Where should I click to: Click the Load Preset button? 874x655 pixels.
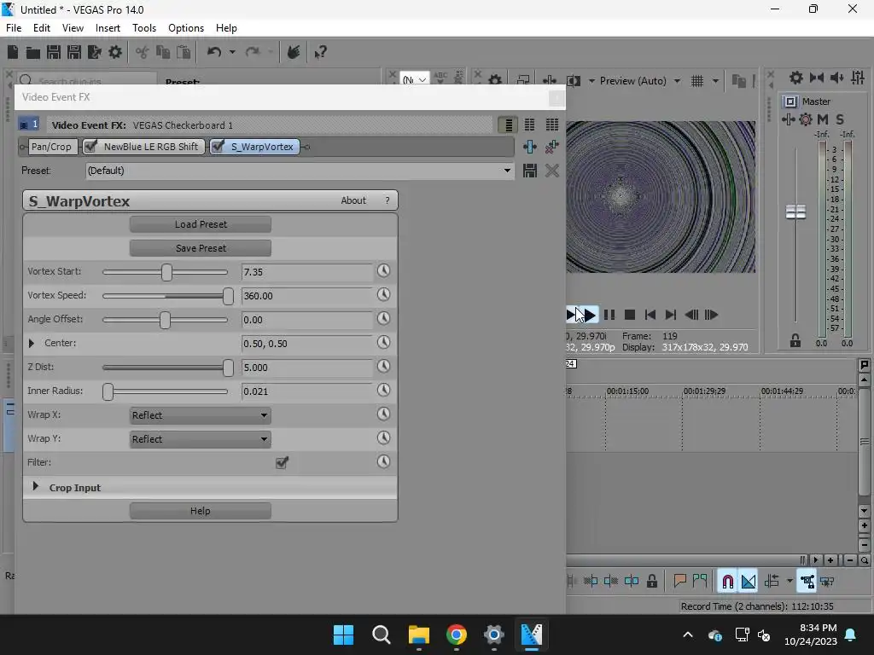pyautogui.click(x=201, y=224)
